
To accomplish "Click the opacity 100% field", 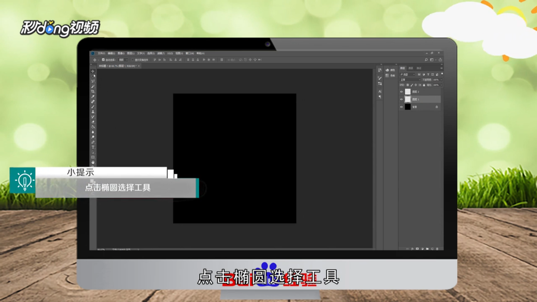I will [x=436, y=80].
